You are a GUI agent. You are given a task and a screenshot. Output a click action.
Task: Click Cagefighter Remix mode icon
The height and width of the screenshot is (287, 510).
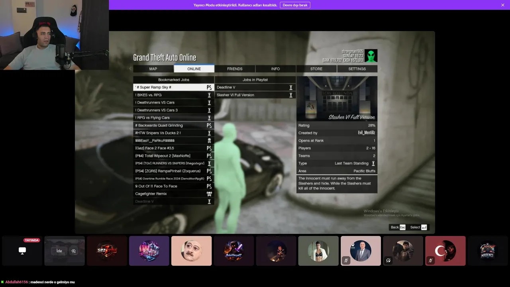(209, 194)
